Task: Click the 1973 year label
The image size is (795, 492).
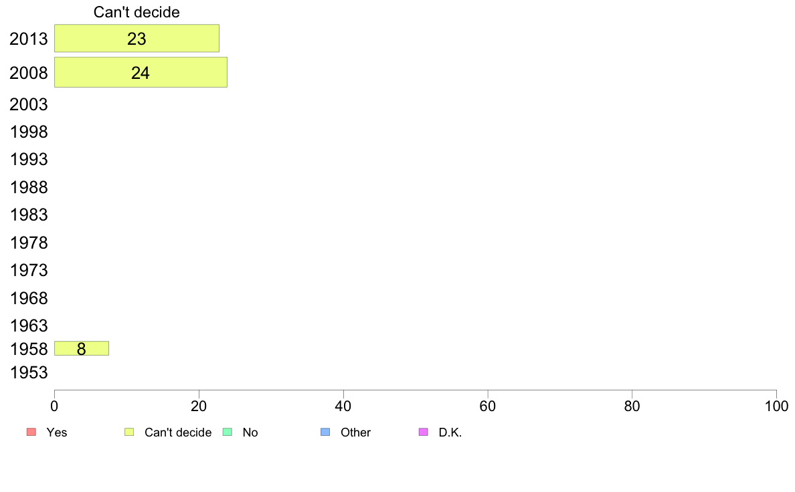Action: pos(28,270)
